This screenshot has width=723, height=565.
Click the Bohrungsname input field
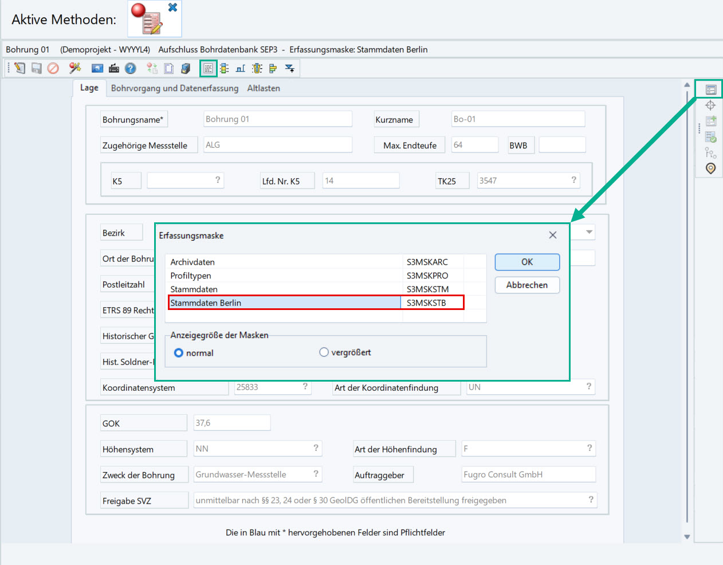pyautogui.click(x=278, y=119)
